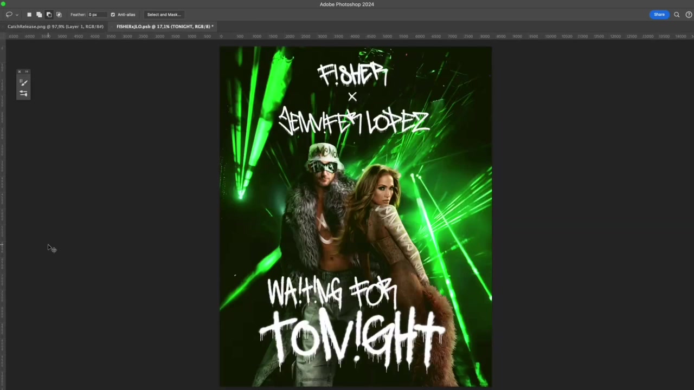Choose the Intersect with selection icon

click(59, 15)
